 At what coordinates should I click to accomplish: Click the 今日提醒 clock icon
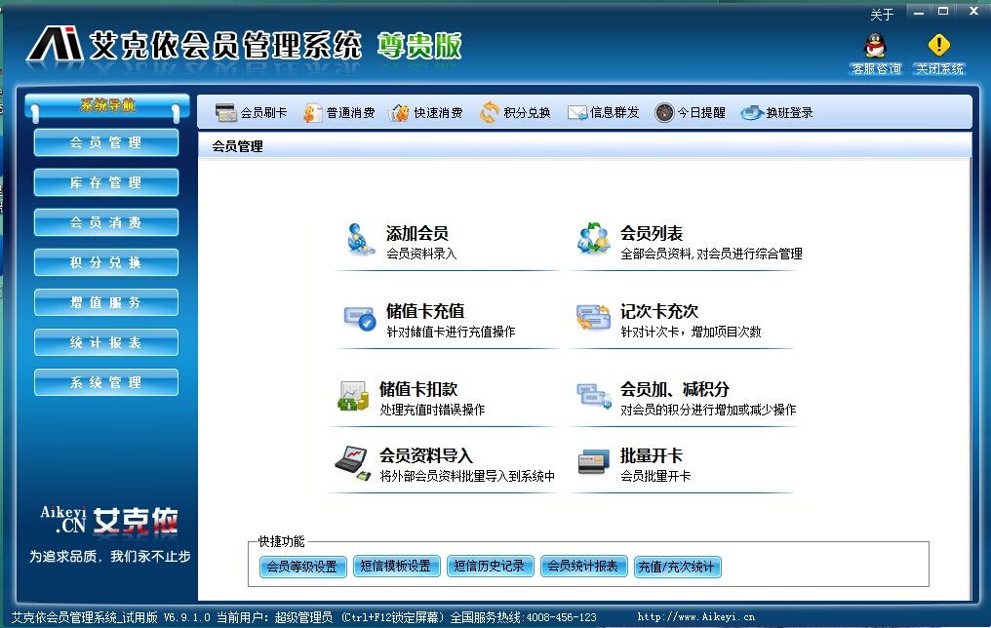click(x=664, y=112)
